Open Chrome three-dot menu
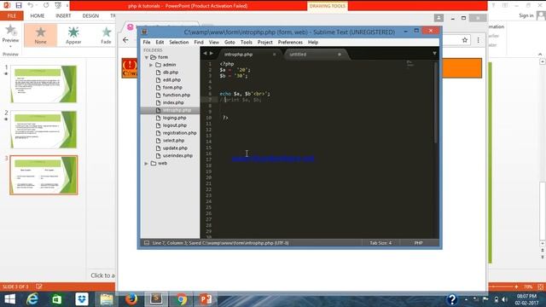Image resolution: width=546 pixels, height=307 pixels. click(x=478, y=40)
